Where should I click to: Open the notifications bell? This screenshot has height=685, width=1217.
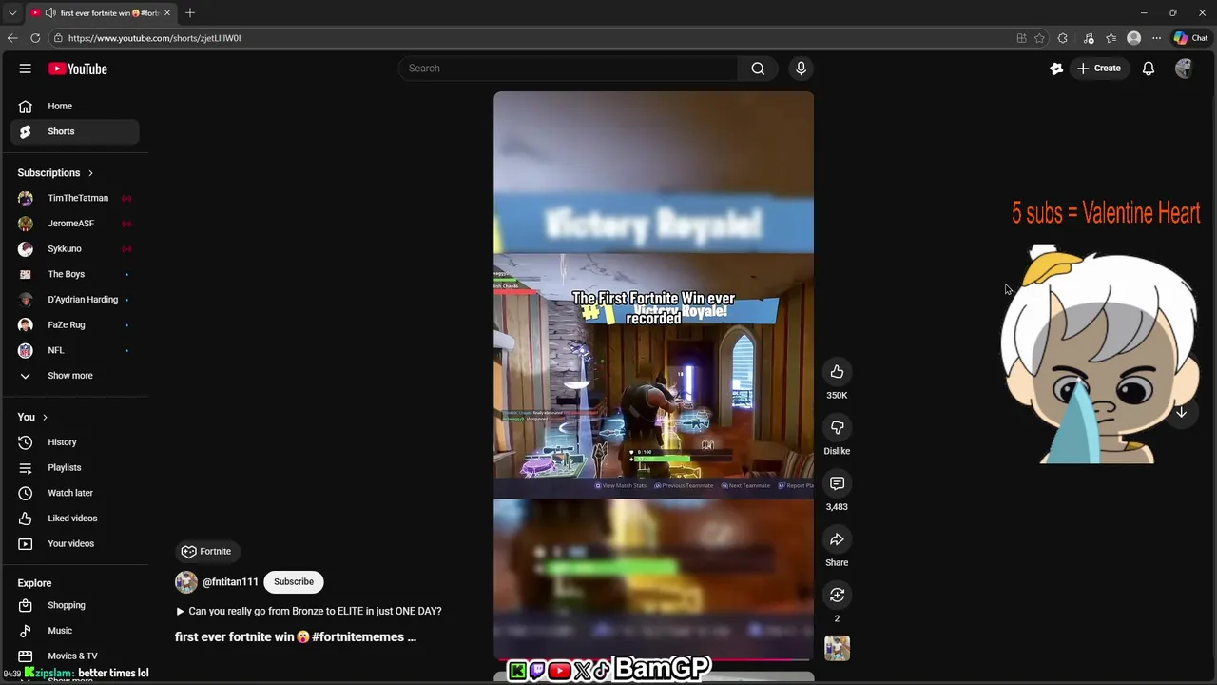point(1149,68)
